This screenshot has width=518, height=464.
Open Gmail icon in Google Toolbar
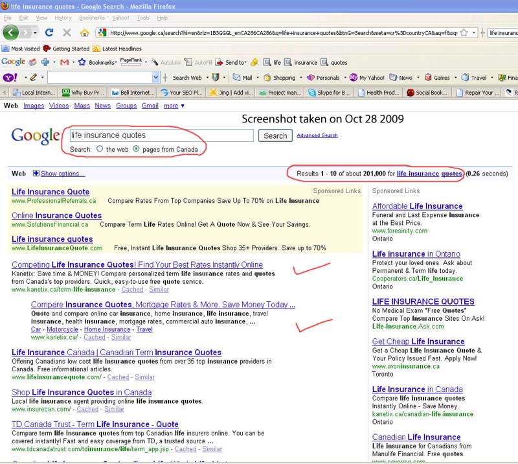64,63
